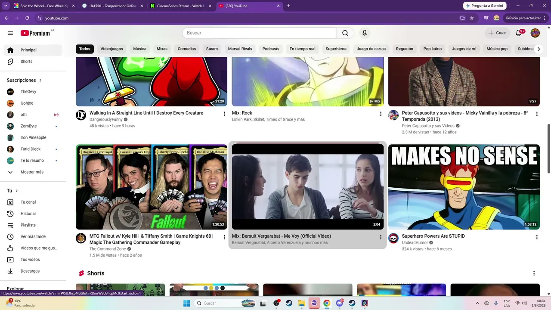
Task: Open Bersuit Vergarabat Me Voy thumbnail
Action: point(308,187)
